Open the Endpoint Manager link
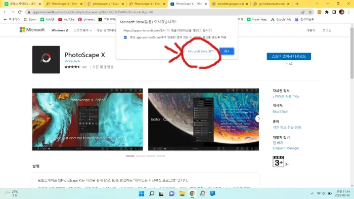354x199 pixels. point(286,148)
